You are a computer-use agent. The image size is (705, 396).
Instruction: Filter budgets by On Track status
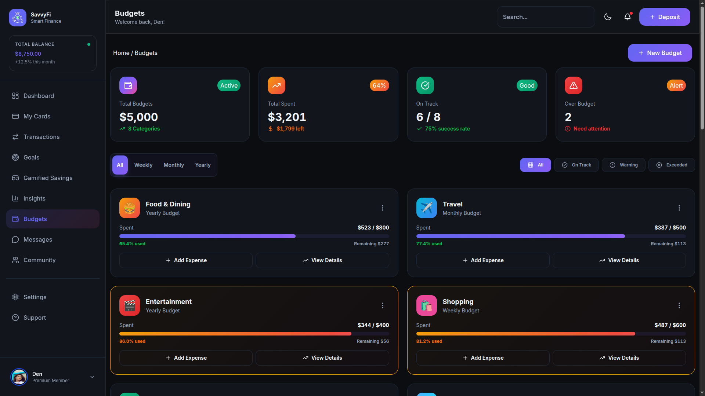(x=576, y=165)
